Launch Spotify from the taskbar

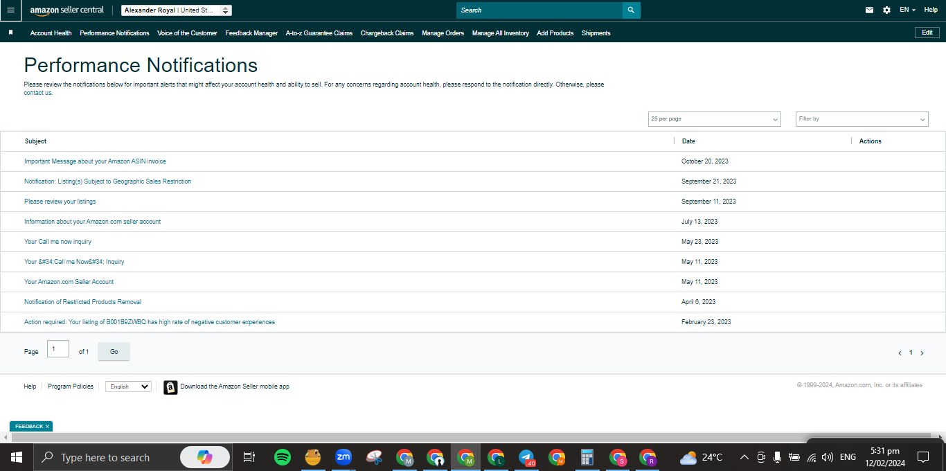click(x=282, y=457)
